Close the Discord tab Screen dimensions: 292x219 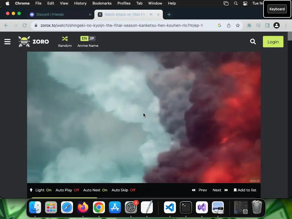tap(90, 15)
